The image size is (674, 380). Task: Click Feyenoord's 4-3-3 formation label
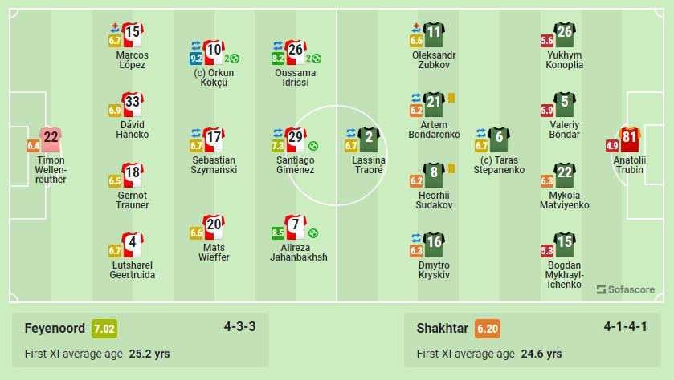(x=240, y=326)
